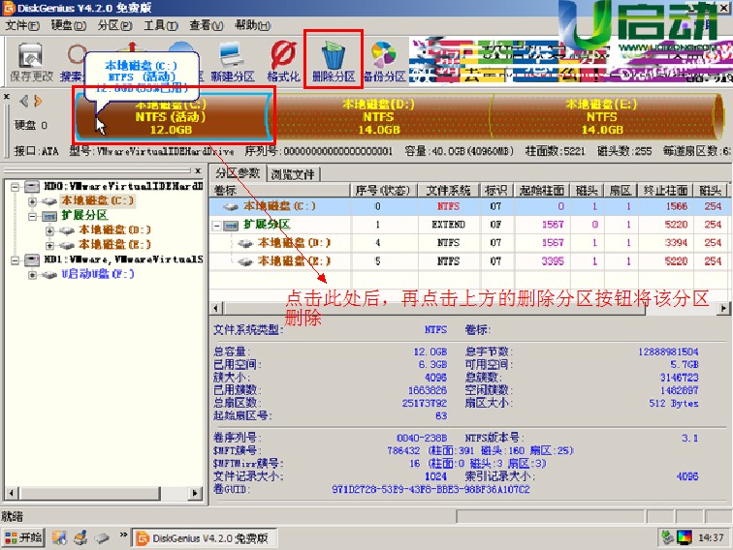Screen dimensions: 733x550
Task: Click the Windows 开始 Start button
Action: pyautogui.click(x=22, y=537)
